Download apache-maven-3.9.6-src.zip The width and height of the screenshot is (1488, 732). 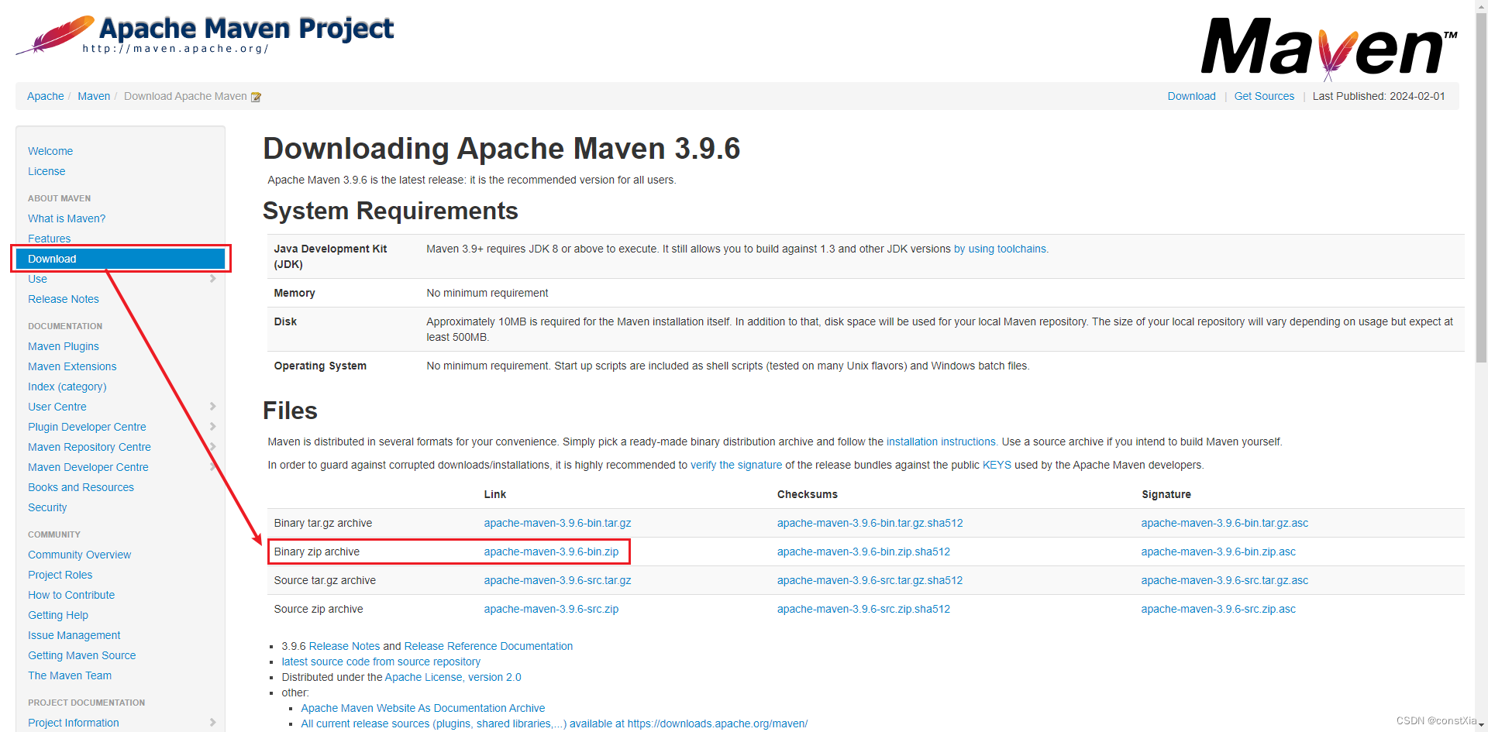pyautogui.click(x=551, y=609)
